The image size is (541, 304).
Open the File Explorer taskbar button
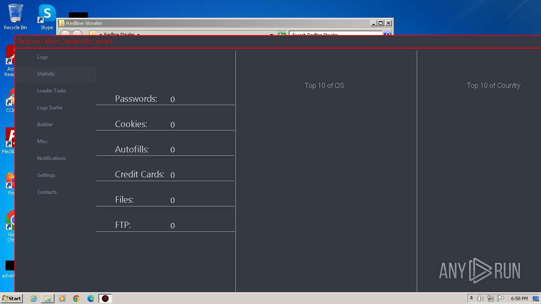(48, 299)
